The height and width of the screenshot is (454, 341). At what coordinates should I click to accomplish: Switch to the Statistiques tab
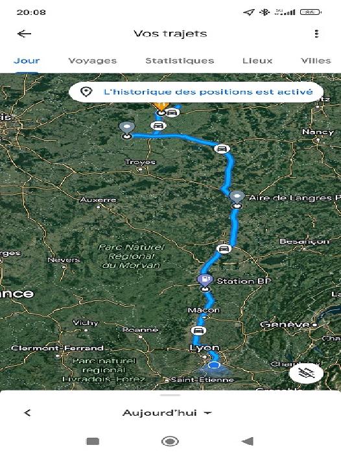pyautogui.click(x=180, y=61)
